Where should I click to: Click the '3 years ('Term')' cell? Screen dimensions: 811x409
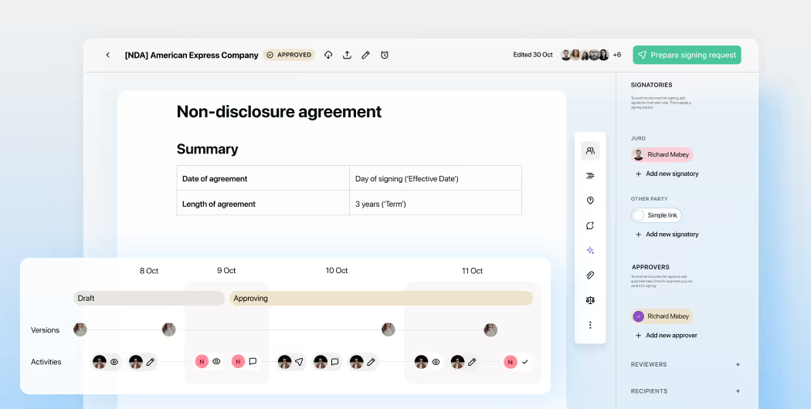[x=436, y=203]
